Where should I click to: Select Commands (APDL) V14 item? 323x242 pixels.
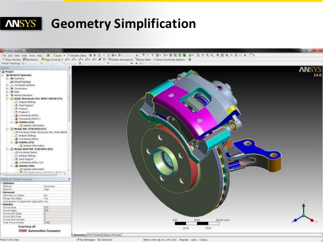[x=31, y=163]
